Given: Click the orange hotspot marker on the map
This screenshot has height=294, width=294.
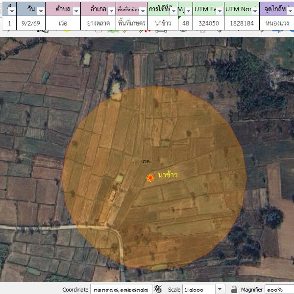Looking at the screenshot, I should [150, 178].
